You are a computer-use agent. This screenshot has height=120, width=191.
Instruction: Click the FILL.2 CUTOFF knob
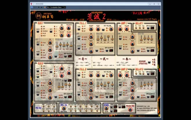pyautogui.click(x=91, y=75)
